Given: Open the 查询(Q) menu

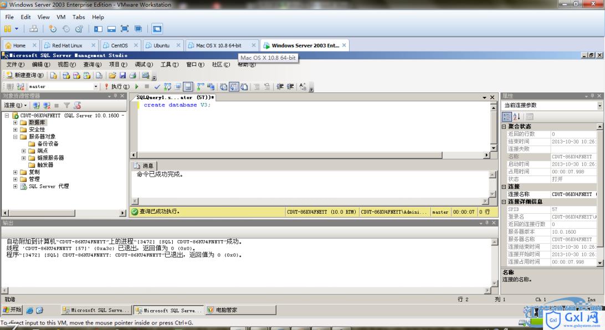Looking at the screenshot, I should pos(92,65).
